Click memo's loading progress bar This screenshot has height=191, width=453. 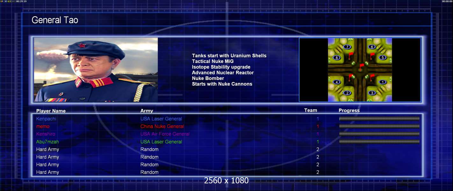379,126
